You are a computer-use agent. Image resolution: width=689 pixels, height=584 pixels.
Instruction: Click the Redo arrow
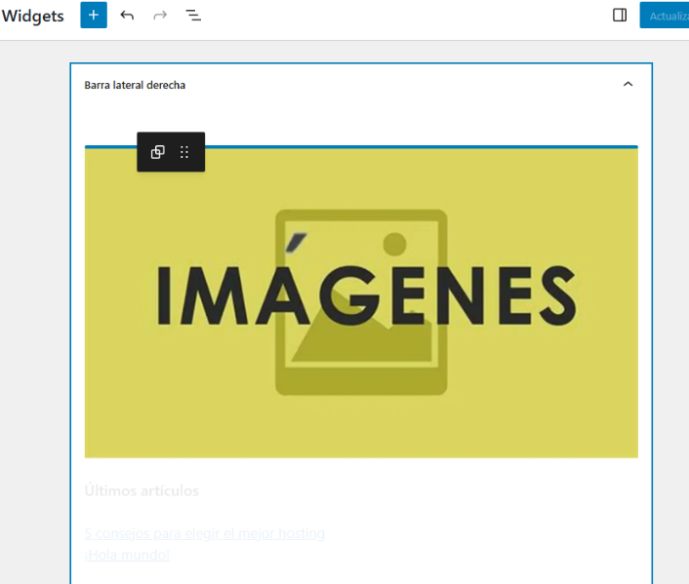(160, 16)
